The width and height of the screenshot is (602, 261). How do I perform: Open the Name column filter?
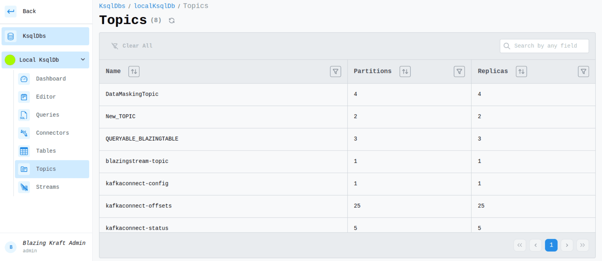click(335, 72)
